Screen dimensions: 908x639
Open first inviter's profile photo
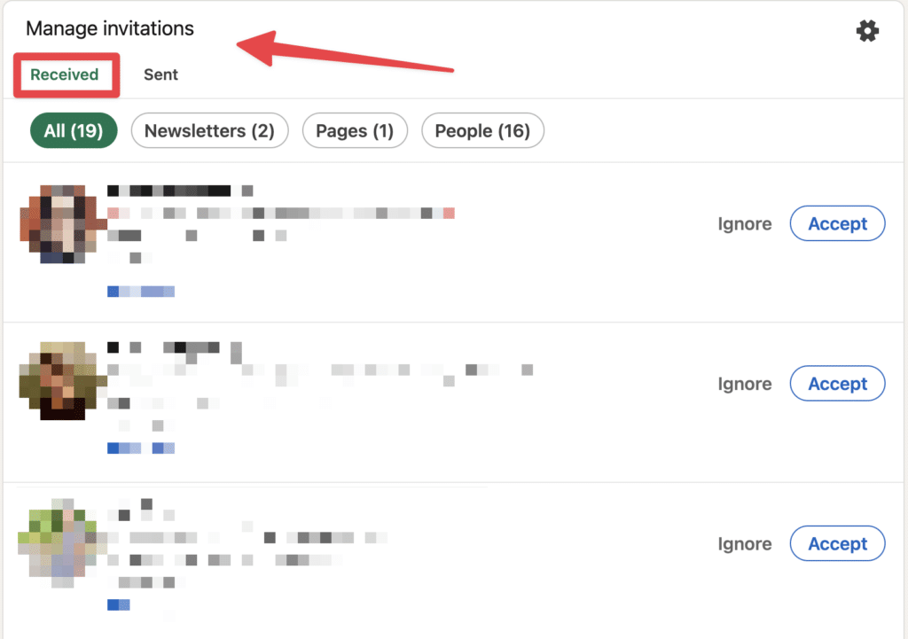63,224
